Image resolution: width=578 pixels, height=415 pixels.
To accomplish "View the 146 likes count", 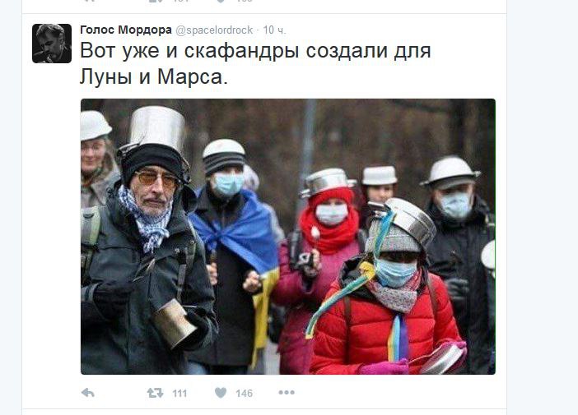I will pos(244,394).
